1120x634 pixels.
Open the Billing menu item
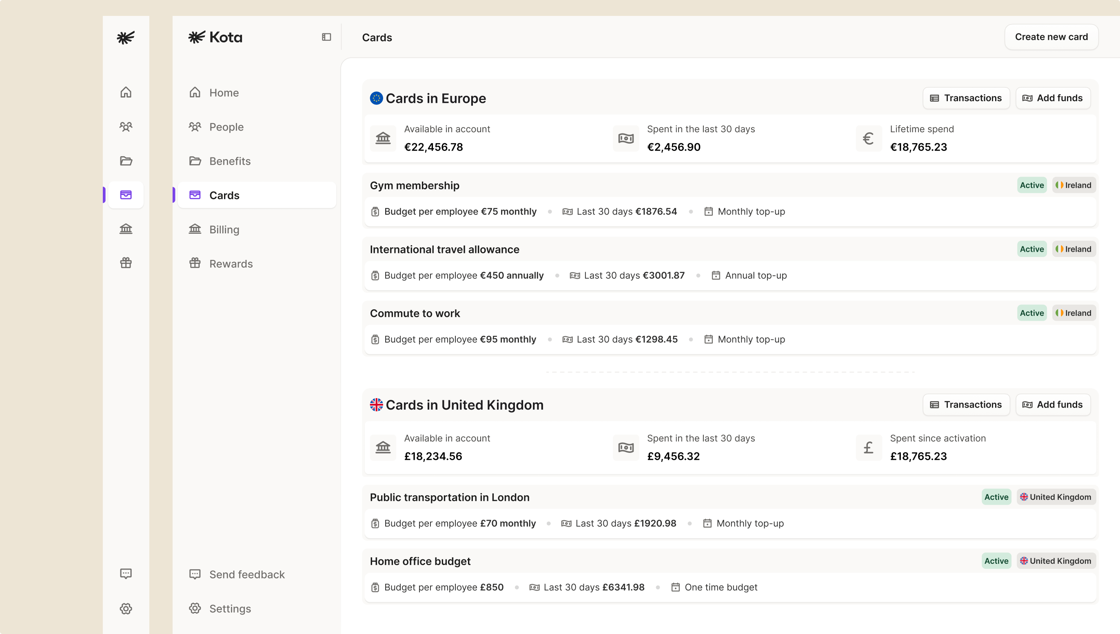coord(224,229)
